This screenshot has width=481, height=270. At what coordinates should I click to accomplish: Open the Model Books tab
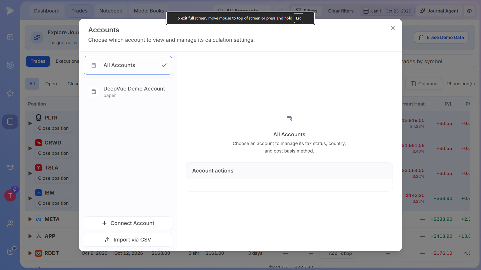click(149, 11)
